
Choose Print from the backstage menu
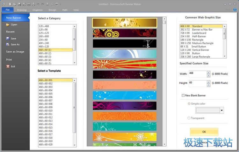coord(9,60)
